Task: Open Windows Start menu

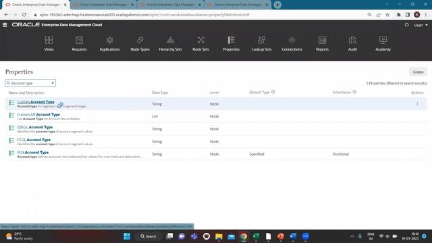Action: click(x=127, y=236)
